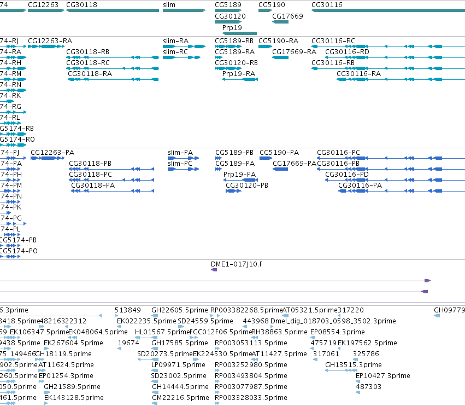Click the slim gene bar
Viewport: 465px width, 406px height.
pos(184,10)
